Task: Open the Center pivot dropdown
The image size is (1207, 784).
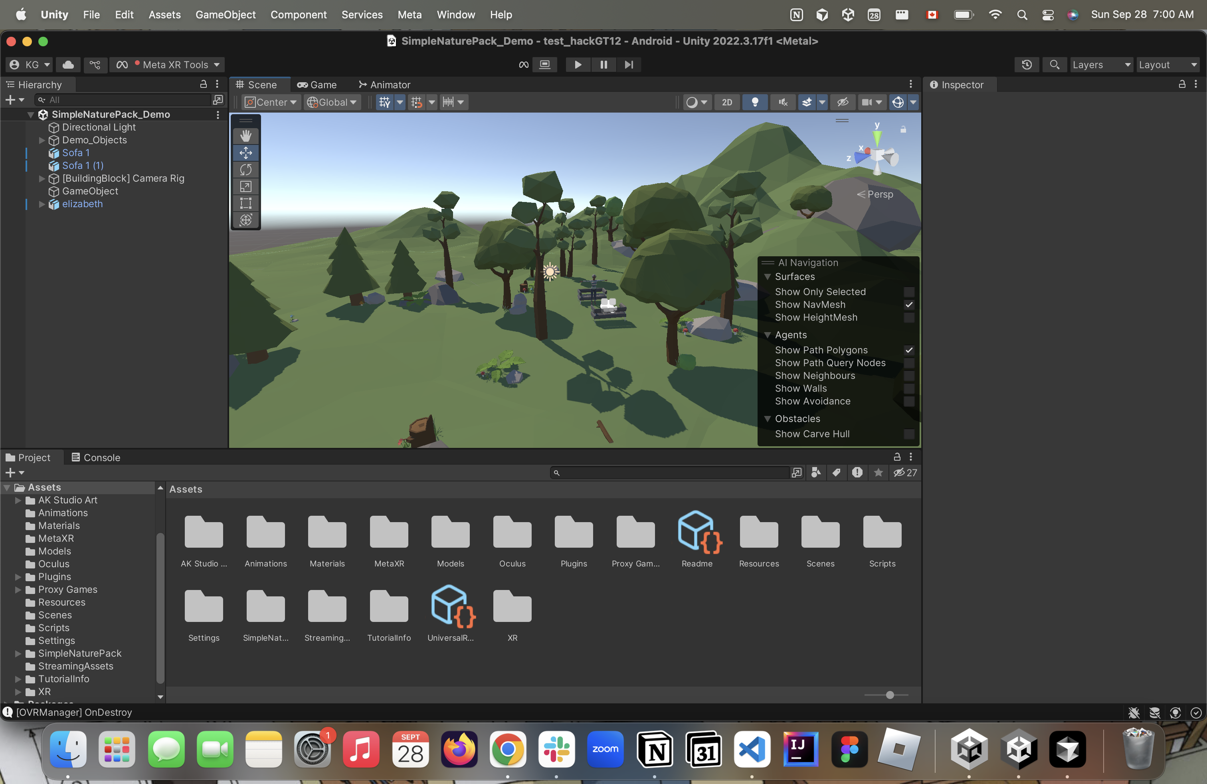Action: [x=271, y=103]
